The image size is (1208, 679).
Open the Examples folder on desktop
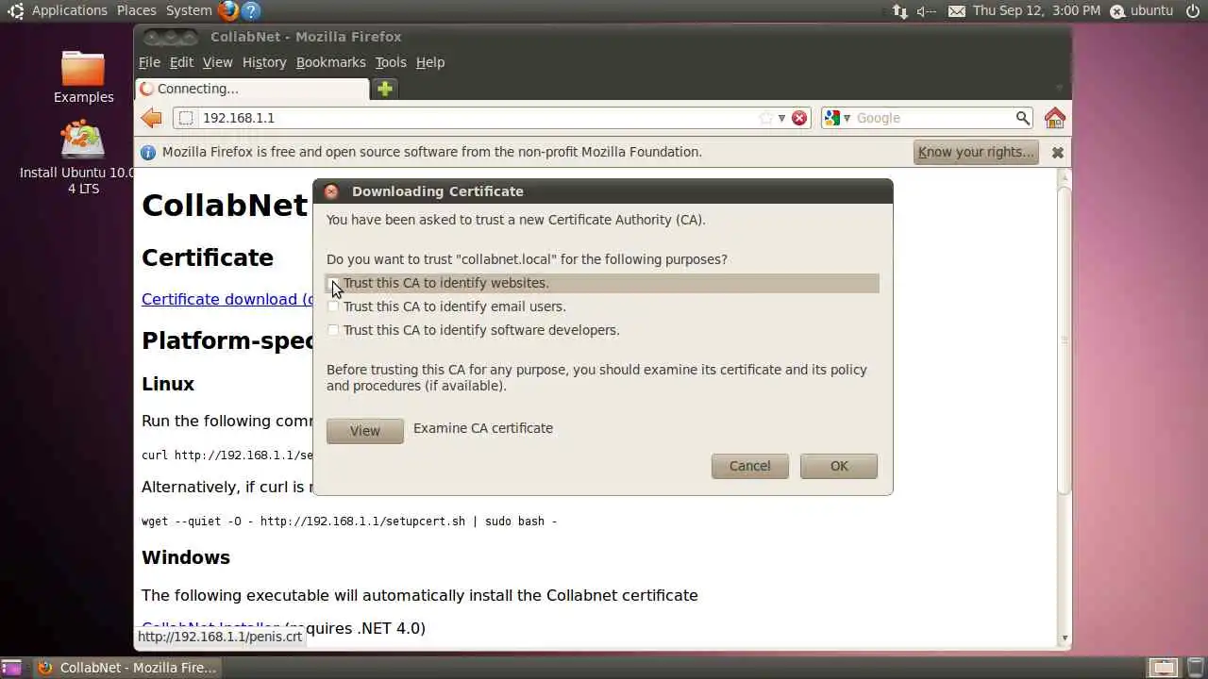pos(83,77)
